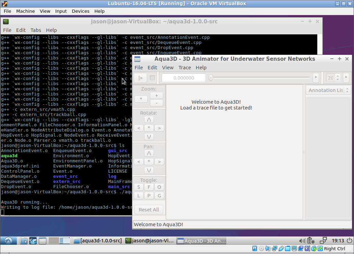Toggle the L option in Toggle panel
This screenshot has height=254, width=354.
click(x=139, y=196)
